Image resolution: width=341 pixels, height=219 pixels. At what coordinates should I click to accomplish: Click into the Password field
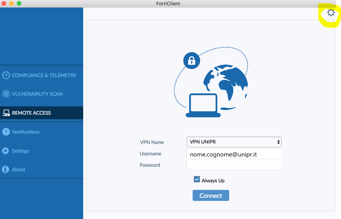[234, 165]
